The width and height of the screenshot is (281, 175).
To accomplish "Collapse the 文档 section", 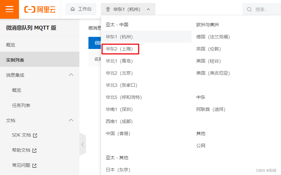I will point(71,120).
